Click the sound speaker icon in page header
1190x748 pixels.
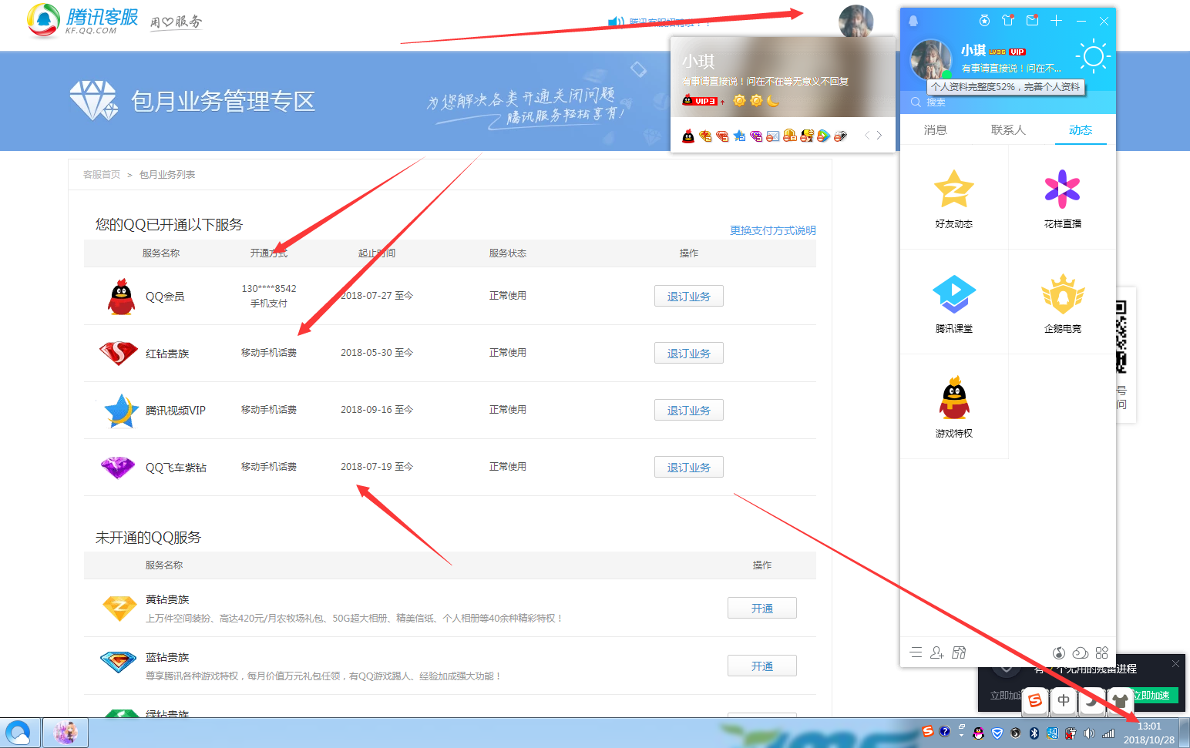616,22
